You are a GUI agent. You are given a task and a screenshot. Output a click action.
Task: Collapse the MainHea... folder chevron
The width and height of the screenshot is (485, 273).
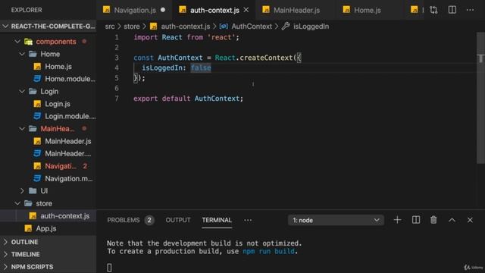click(22, 129)
